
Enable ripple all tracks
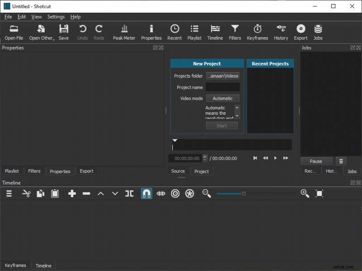(189, 193)
